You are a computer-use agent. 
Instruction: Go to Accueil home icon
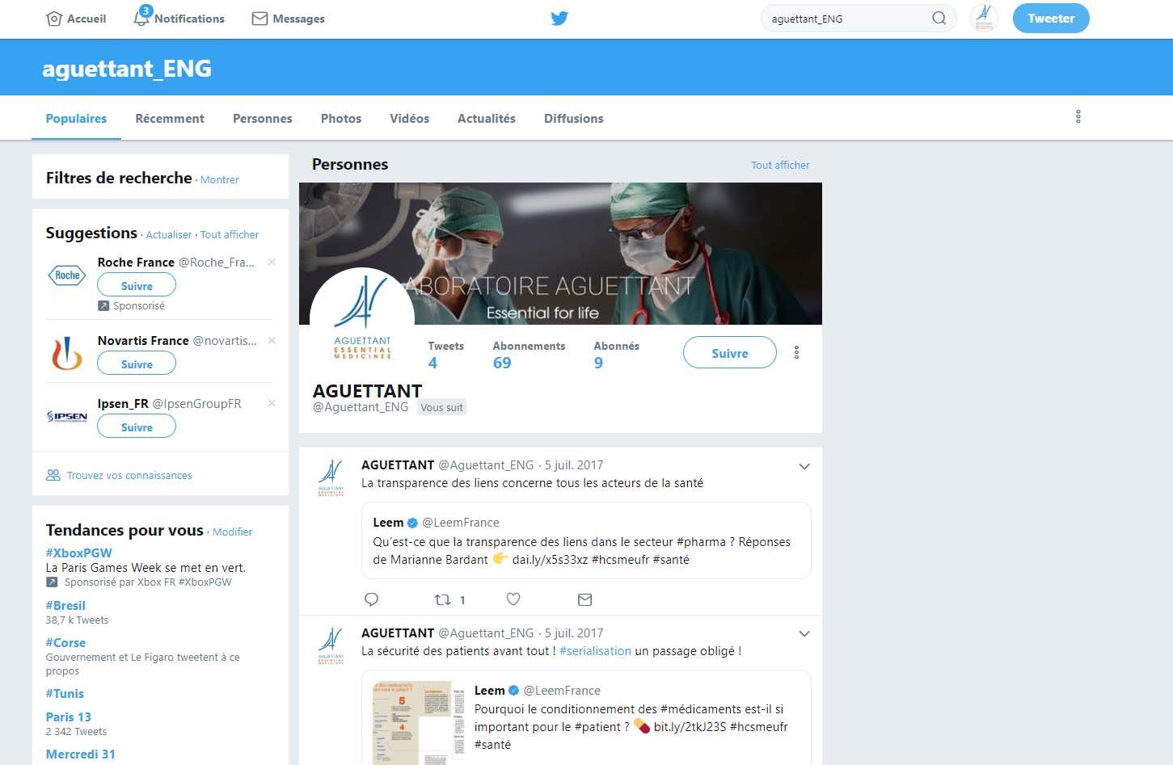click(54, 19)
